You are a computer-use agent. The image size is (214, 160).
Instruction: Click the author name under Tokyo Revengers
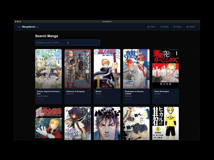click(x=157, y=94)
